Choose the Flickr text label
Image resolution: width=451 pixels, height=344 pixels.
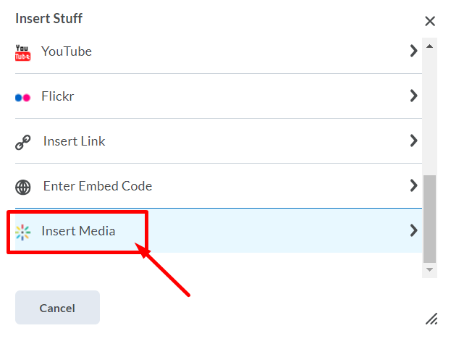(58, 96)
